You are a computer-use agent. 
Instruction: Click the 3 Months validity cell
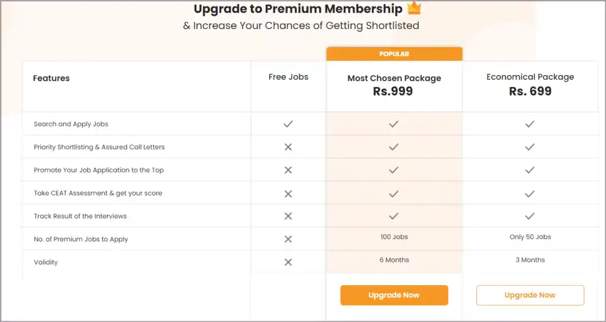point(530,260)
